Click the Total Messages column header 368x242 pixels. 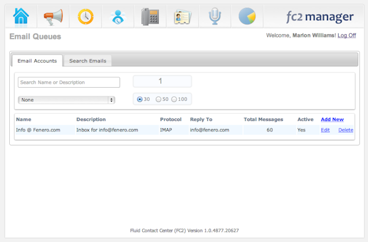[x=263, y=119]
